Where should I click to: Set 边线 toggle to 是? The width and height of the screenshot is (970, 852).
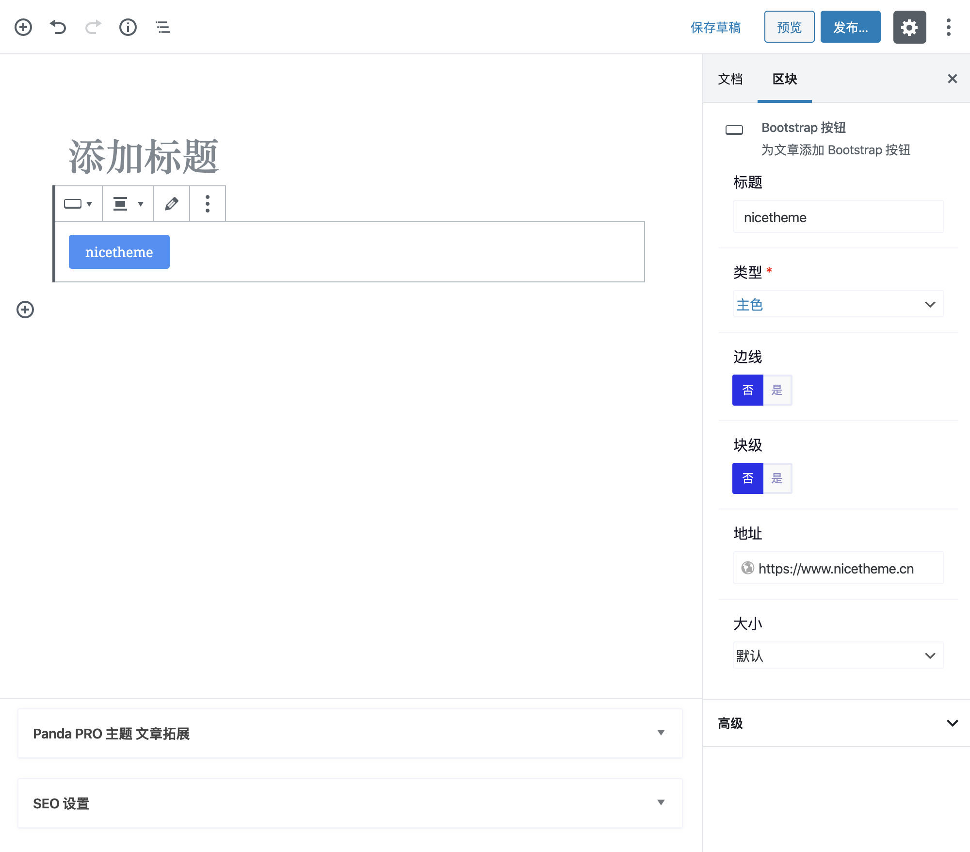777,390
